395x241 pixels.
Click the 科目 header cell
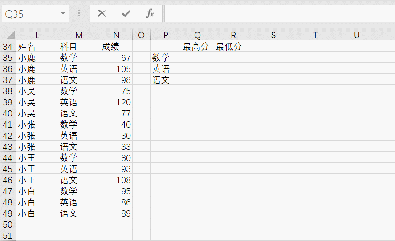point(79,47)
